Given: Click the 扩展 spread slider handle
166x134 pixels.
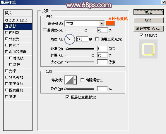Looking at the screenshot, I should (93, 55).
